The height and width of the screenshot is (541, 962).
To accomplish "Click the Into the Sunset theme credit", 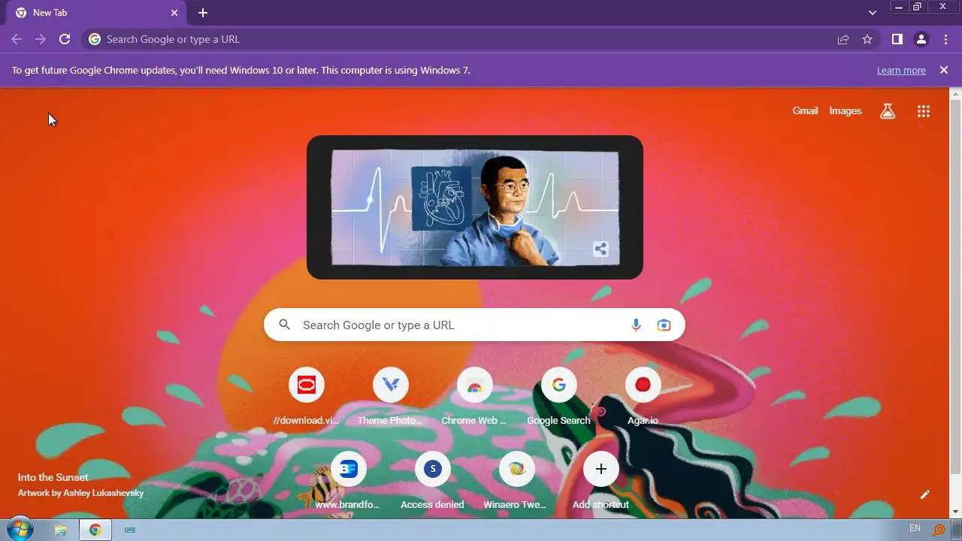I will pos(53,477).
